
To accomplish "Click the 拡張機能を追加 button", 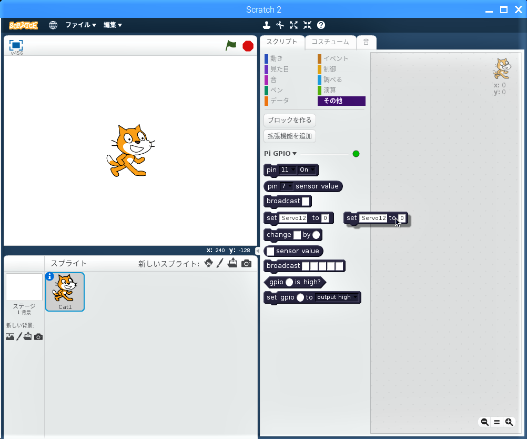I will [x=290, y=136].
